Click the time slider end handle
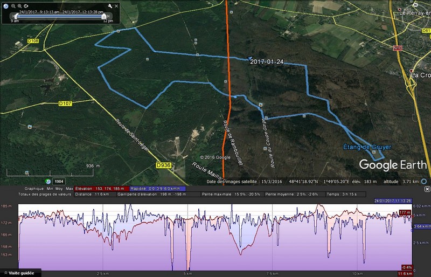The image size is (431, 277). pos(104,16)
